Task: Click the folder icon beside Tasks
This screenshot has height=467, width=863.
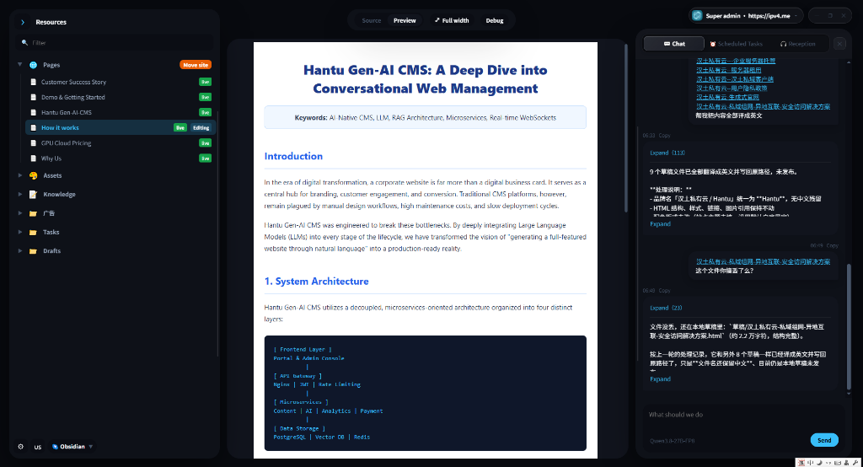Action: click(x=34, y=233)
